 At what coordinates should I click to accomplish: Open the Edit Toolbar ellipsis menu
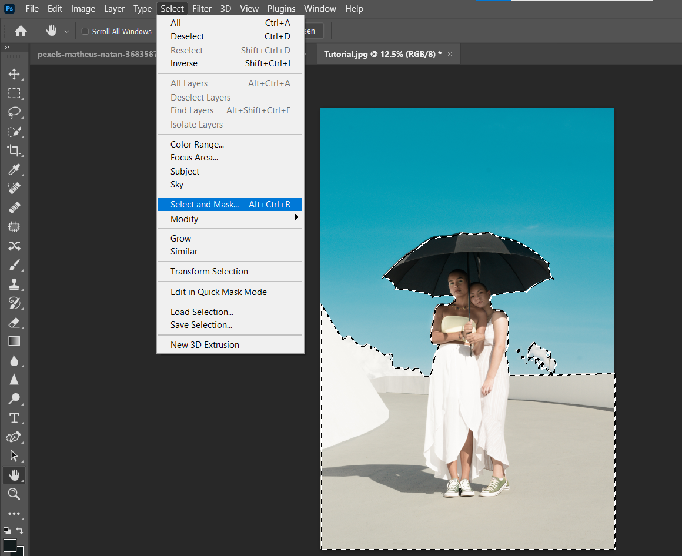point(15,514)
